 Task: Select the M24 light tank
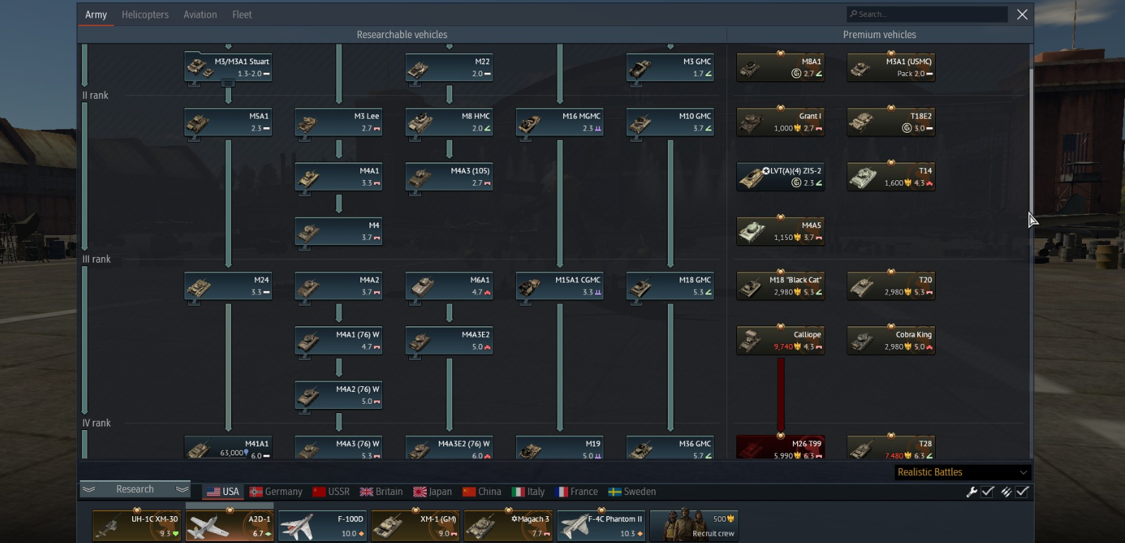pyautogui.click(x=228, y=286)
